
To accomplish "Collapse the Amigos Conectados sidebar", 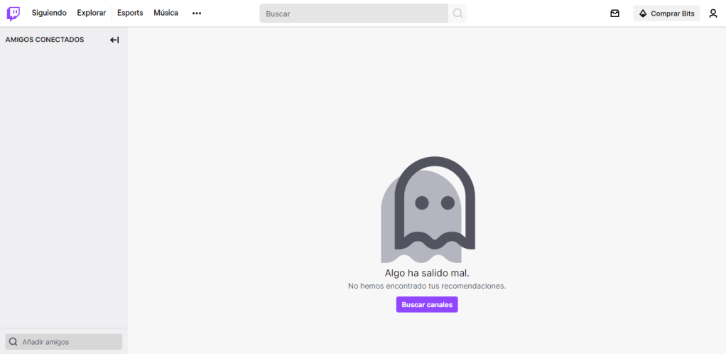I will pos(114,40).
